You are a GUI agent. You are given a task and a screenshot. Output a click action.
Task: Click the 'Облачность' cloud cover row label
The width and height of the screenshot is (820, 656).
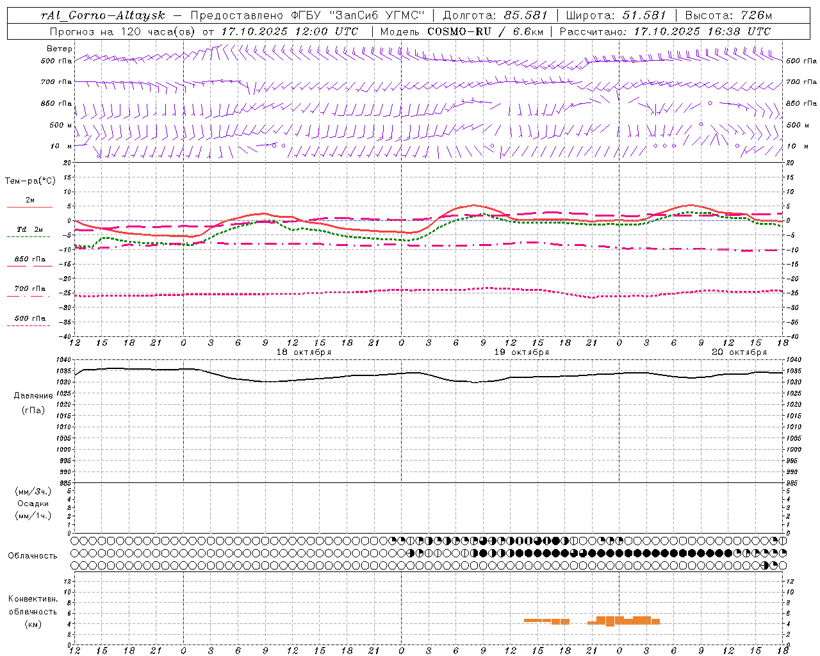[33, 556]
